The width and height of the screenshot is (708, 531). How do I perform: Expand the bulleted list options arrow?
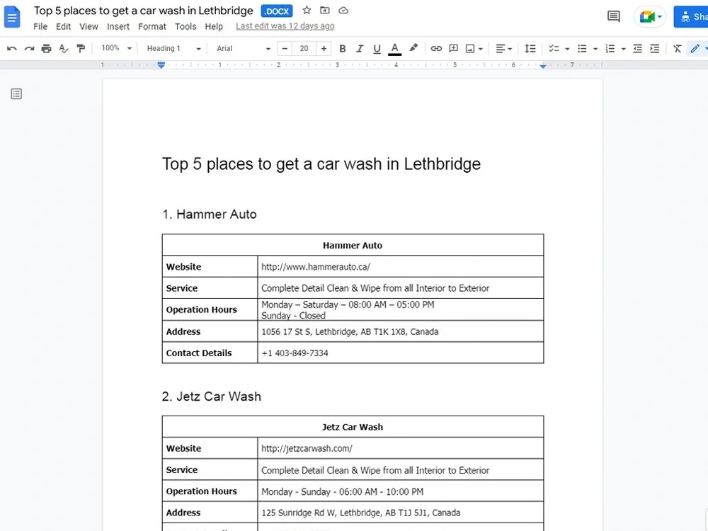[x=595, y=49]
